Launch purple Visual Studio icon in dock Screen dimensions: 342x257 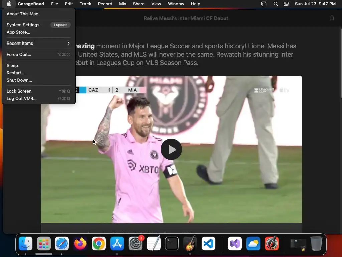pyautogui.click(x=235, y=243)
